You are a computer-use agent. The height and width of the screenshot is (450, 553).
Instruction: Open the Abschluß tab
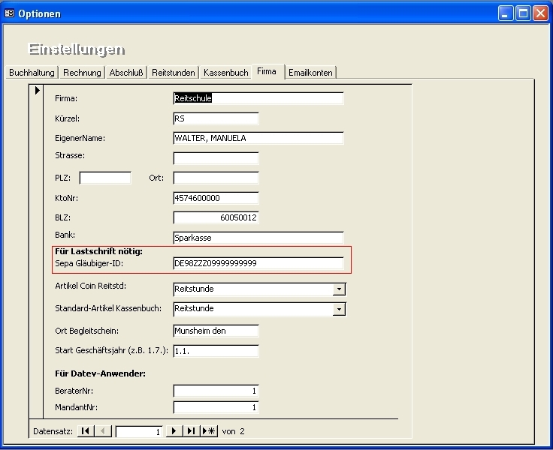pos(126,73)
